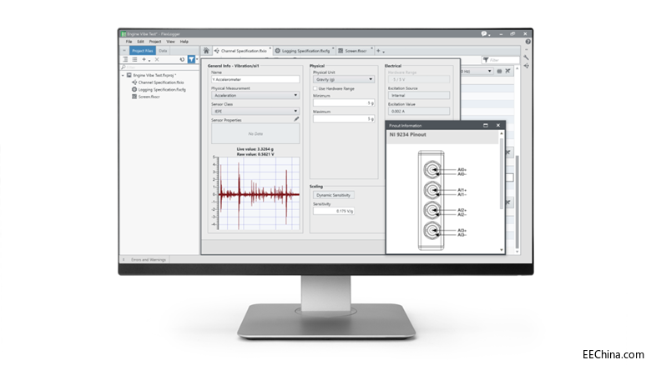Viewport: 651px width, 365px height.
Task: Click the Pinout window scroll-down arrow
Action: (x=502, y=250)
